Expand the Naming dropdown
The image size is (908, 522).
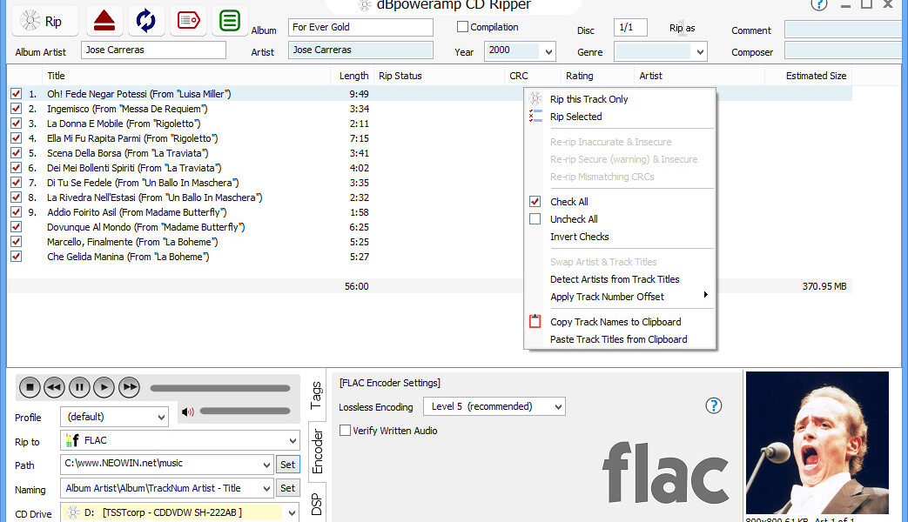point(266,488)
